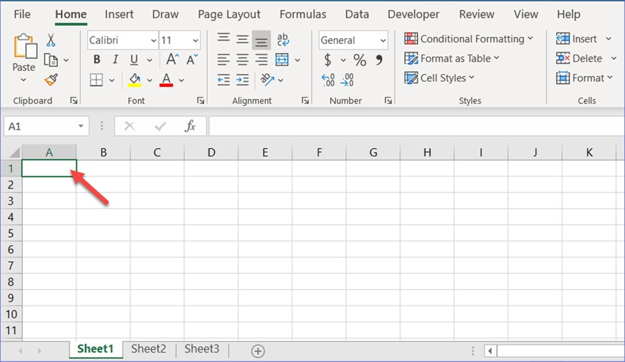Open the Calibri font name dropdown

[153, 41]
